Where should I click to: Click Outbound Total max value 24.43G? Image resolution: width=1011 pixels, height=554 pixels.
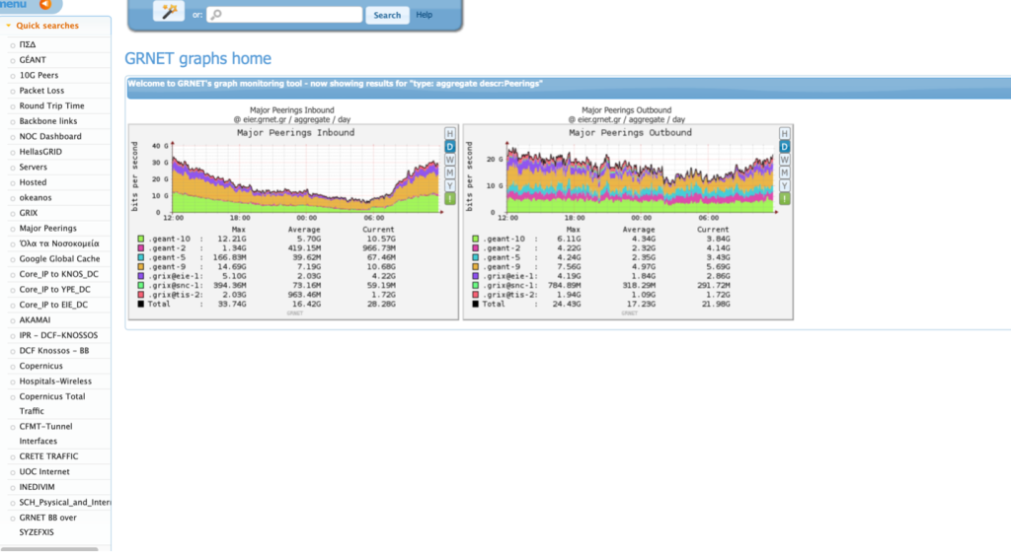pos(566,304)
